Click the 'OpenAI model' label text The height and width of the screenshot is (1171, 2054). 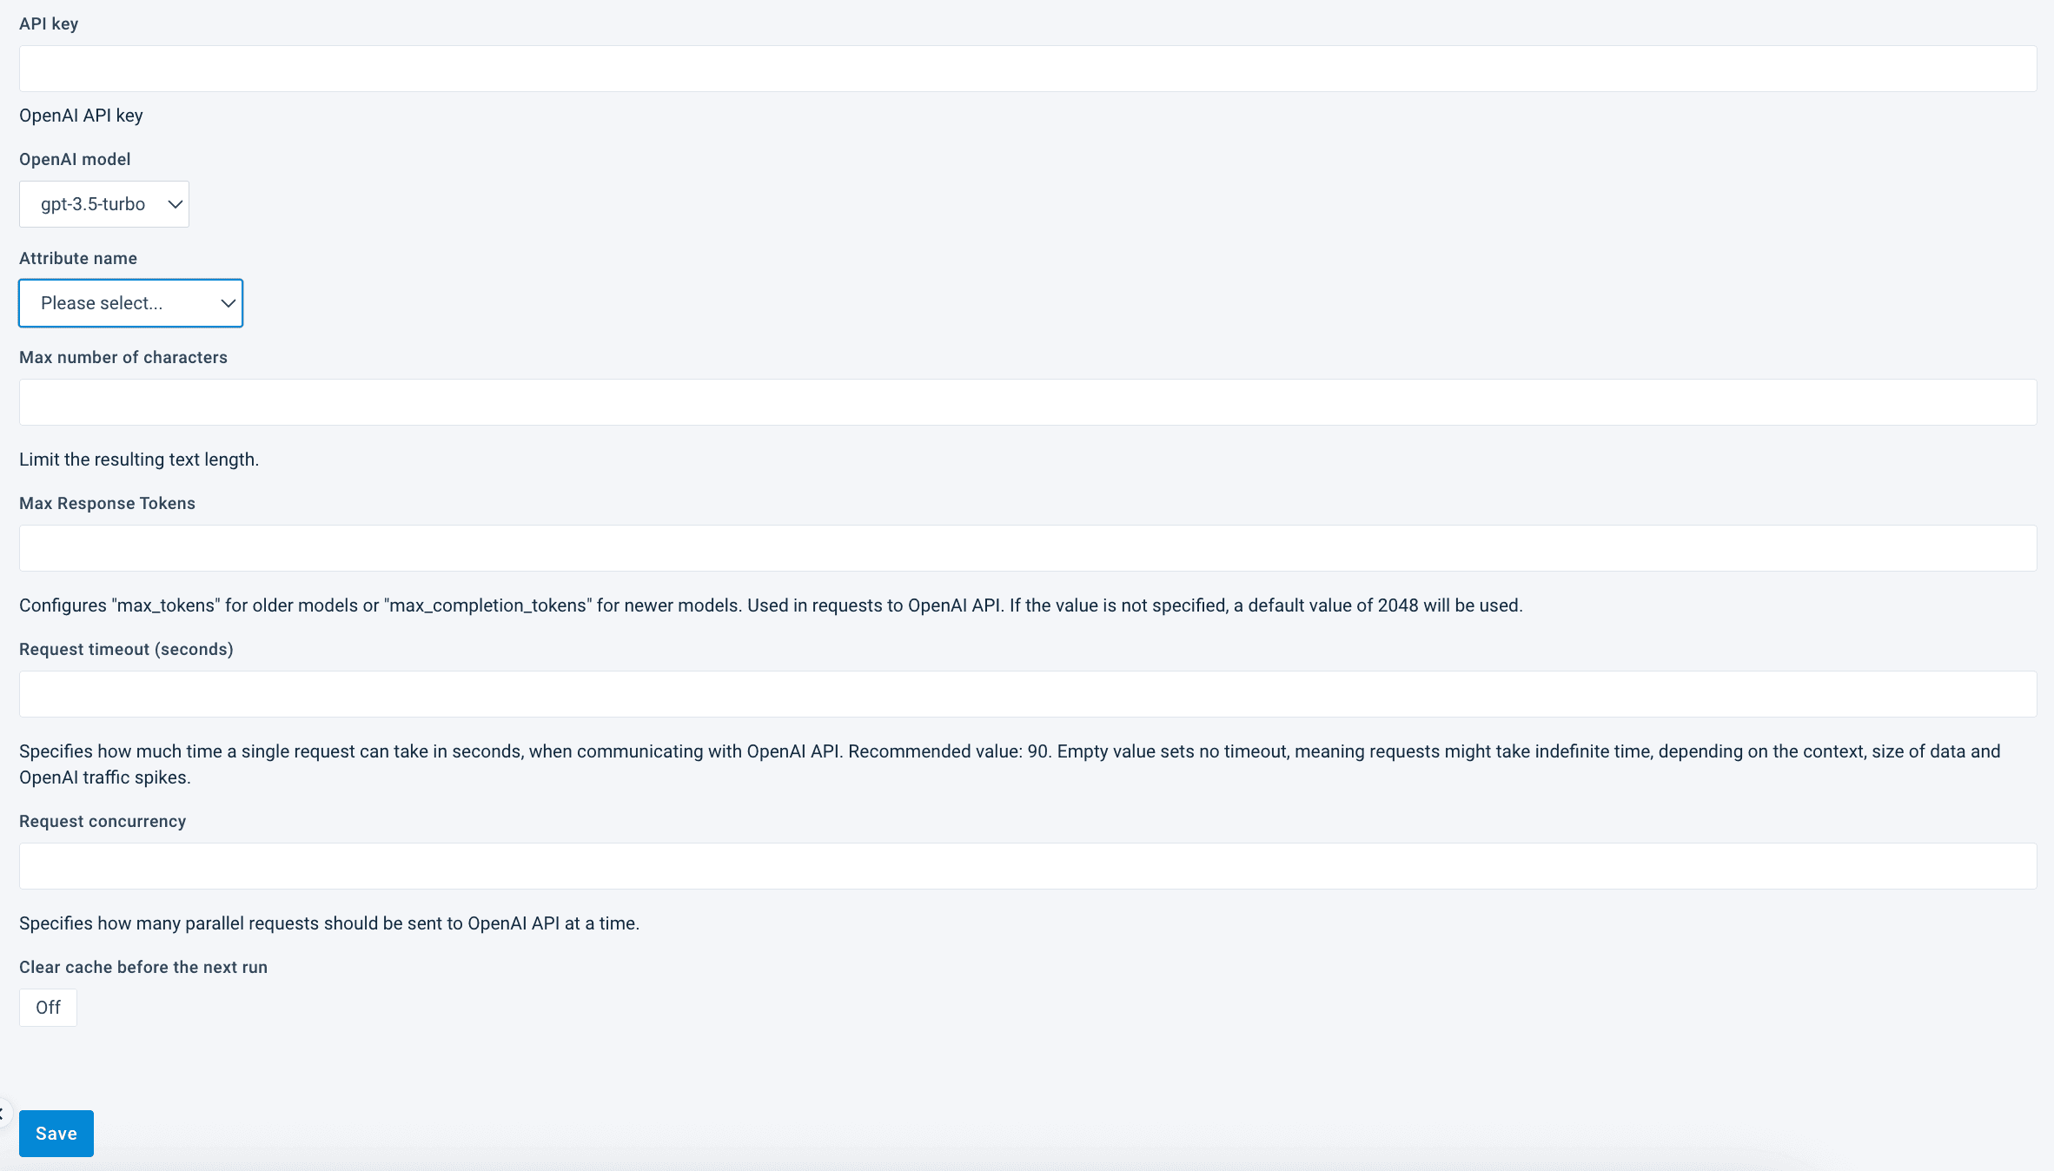pos(75,159)
